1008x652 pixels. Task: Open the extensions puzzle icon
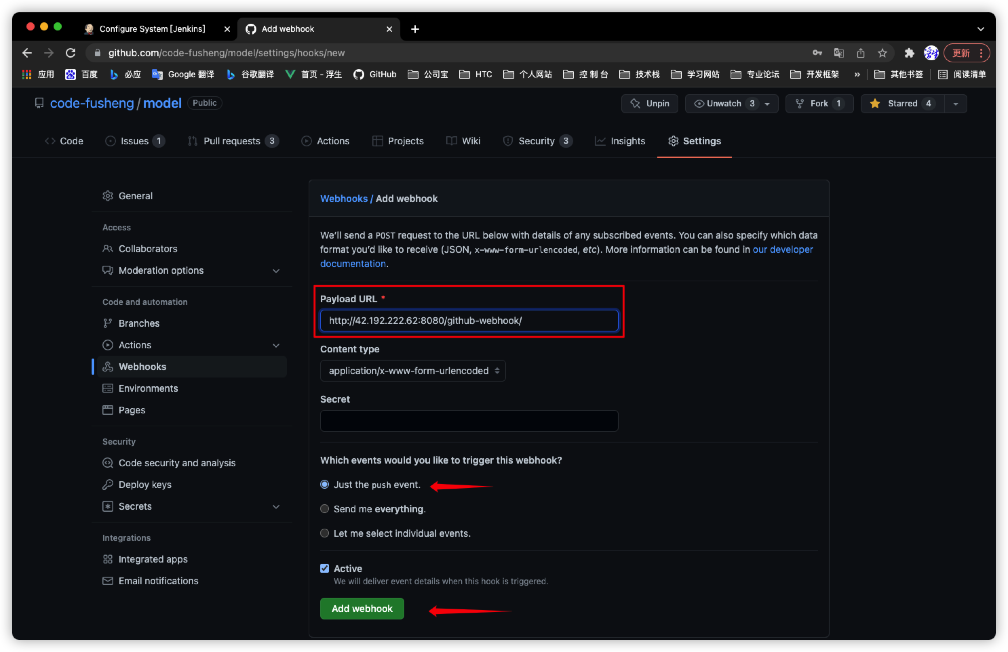tap(909, 53)
